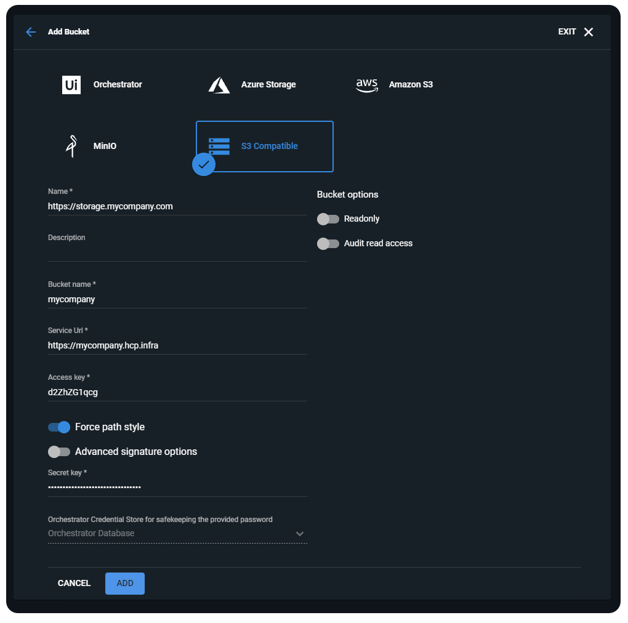This screenshot has width=628, height=623.
Task: Click CANCEL to discard changes
Action: pyautogui.click(x=74, y=583)
